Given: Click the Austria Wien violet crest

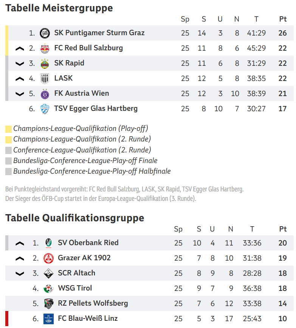Looking at the screenshot, I should [45, 94].
